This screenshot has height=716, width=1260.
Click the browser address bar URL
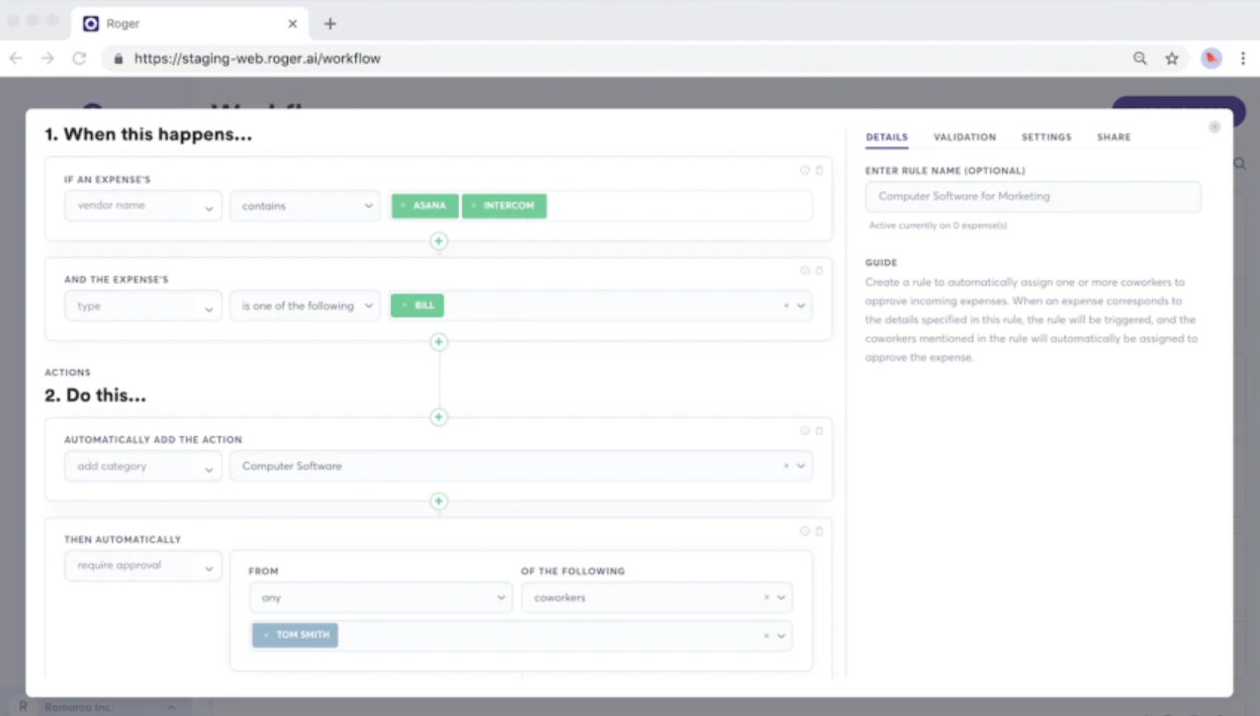point(257,58)
